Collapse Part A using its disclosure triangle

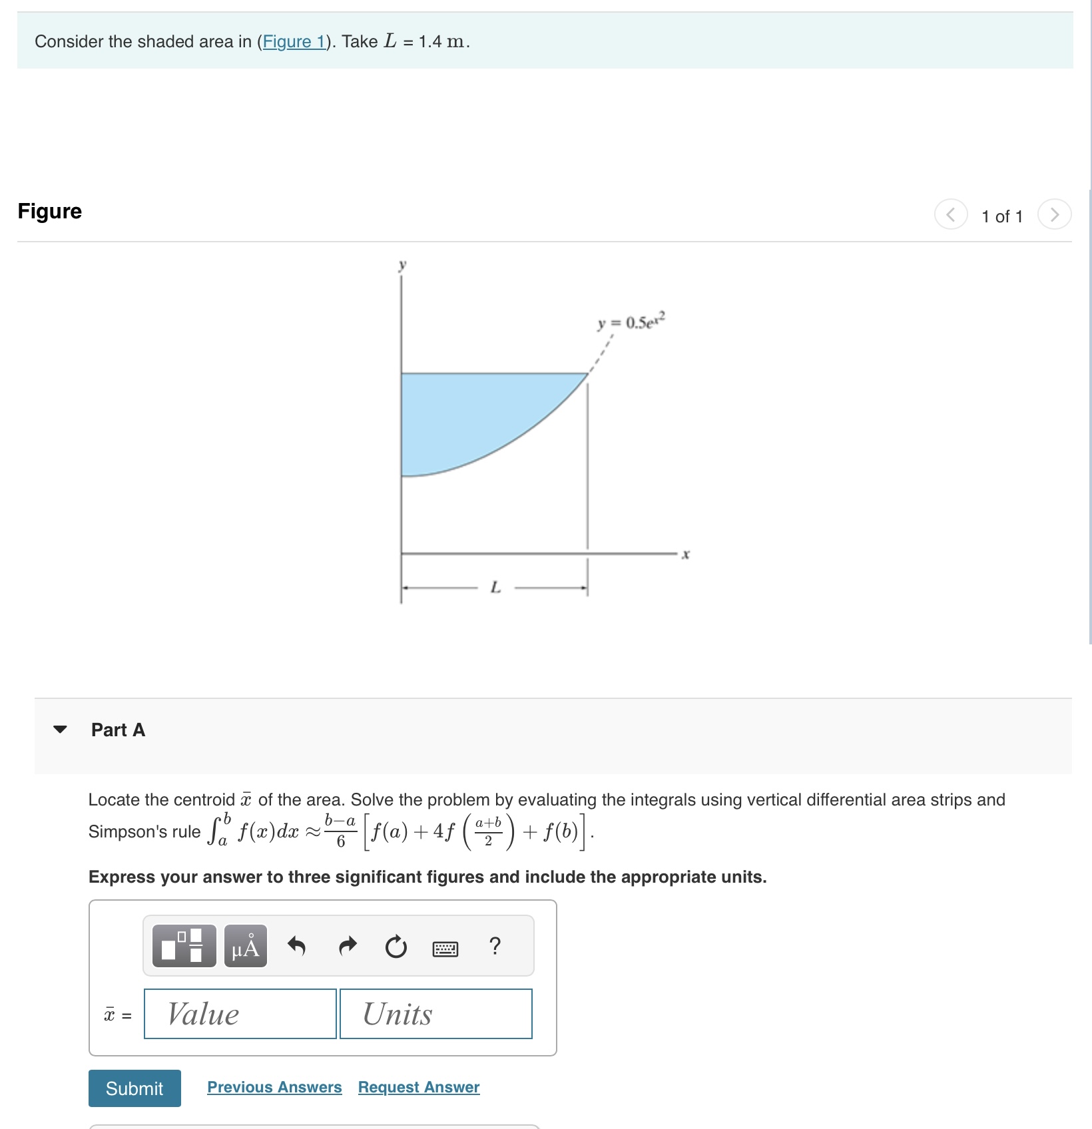[60, 730]
